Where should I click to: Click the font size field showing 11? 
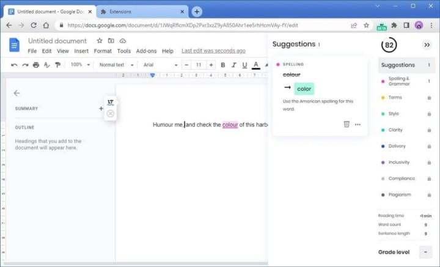pyautogui.click(x=199, y=65)
